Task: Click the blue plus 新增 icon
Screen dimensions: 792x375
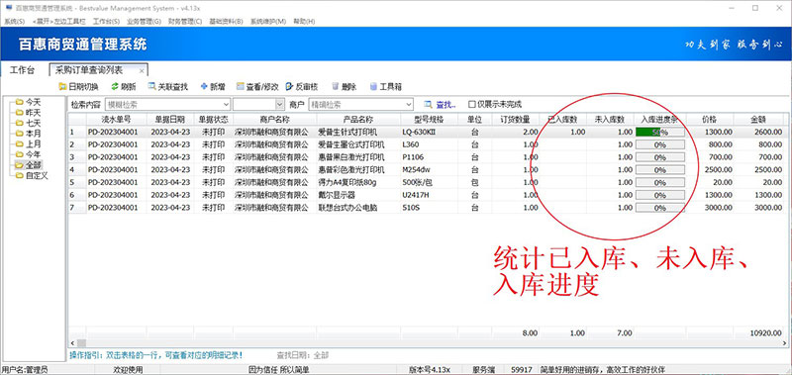Action: tap(204, 87)
